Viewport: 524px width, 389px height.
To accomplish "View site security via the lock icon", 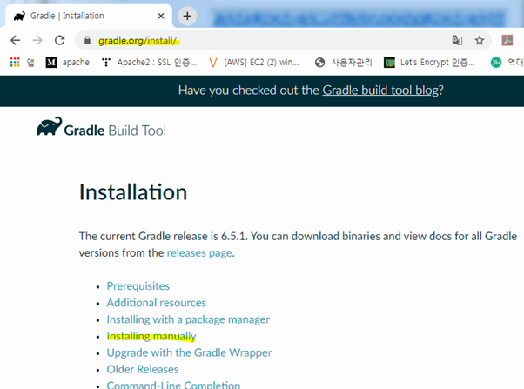I will point(87,40).
